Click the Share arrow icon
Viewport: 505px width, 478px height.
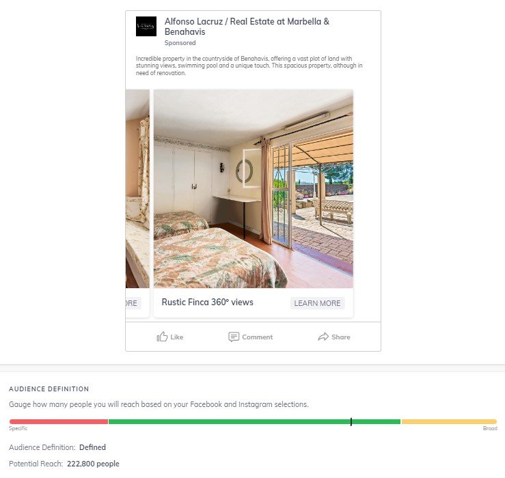323,337
